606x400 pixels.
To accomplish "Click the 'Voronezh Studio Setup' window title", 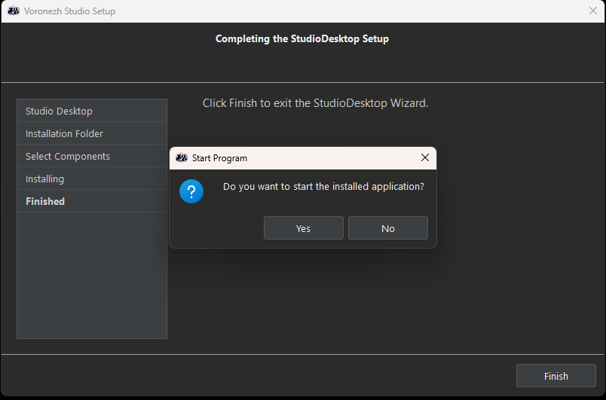I will [x=69, y=11].
